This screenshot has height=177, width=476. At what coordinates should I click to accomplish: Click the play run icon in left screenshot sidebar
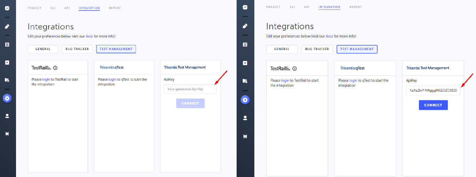pyautogui.click(x=7, y=63)
